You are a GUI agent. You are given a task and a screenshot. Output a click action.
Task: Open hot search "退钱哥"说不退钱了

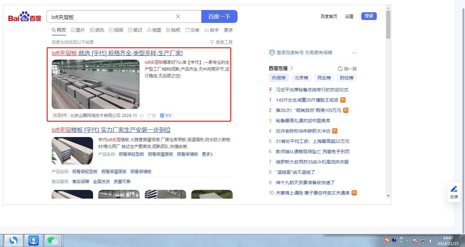point(296,172)
